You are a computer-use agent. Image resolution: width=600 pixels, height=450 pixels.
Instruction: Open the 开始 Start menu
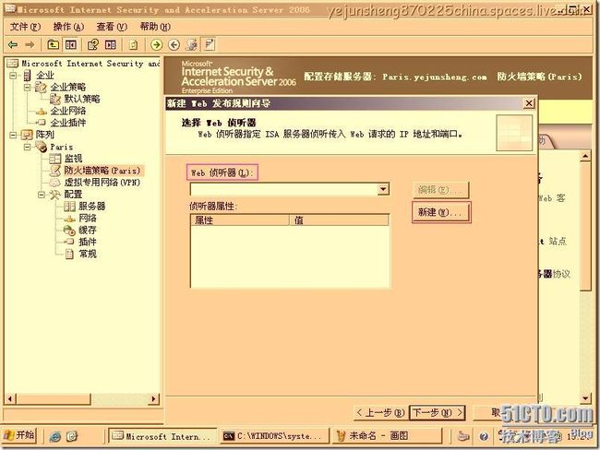[19, 435]
